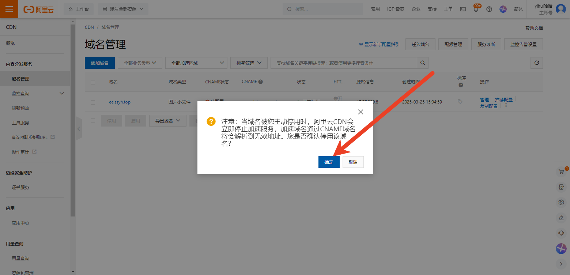
Task: Click 复制配置 for ee.ssyh.top
Action: (x=489, y=106)
